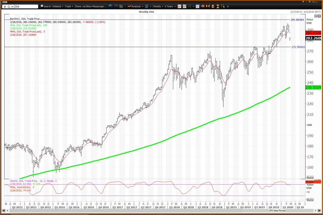This screenshot has width=323, height=215.
Task: Open the Weekly interval dropdown
Action: tap(158, 6)
